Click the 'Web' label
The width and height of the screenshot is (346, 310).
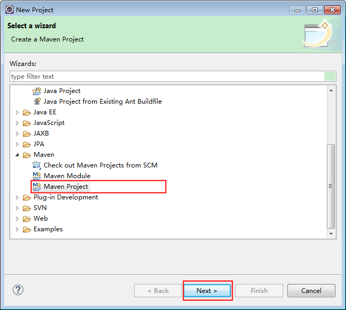(x=40, y=219)
